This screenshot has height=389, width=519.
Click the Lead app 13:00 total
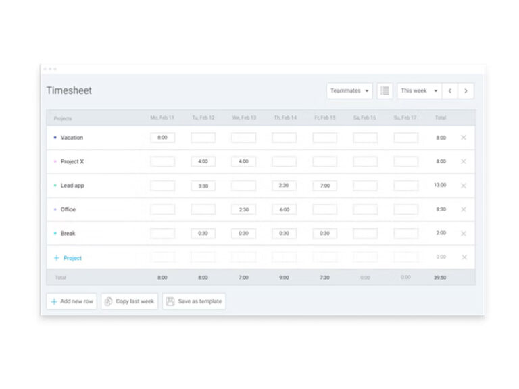[x=440, y=185]
